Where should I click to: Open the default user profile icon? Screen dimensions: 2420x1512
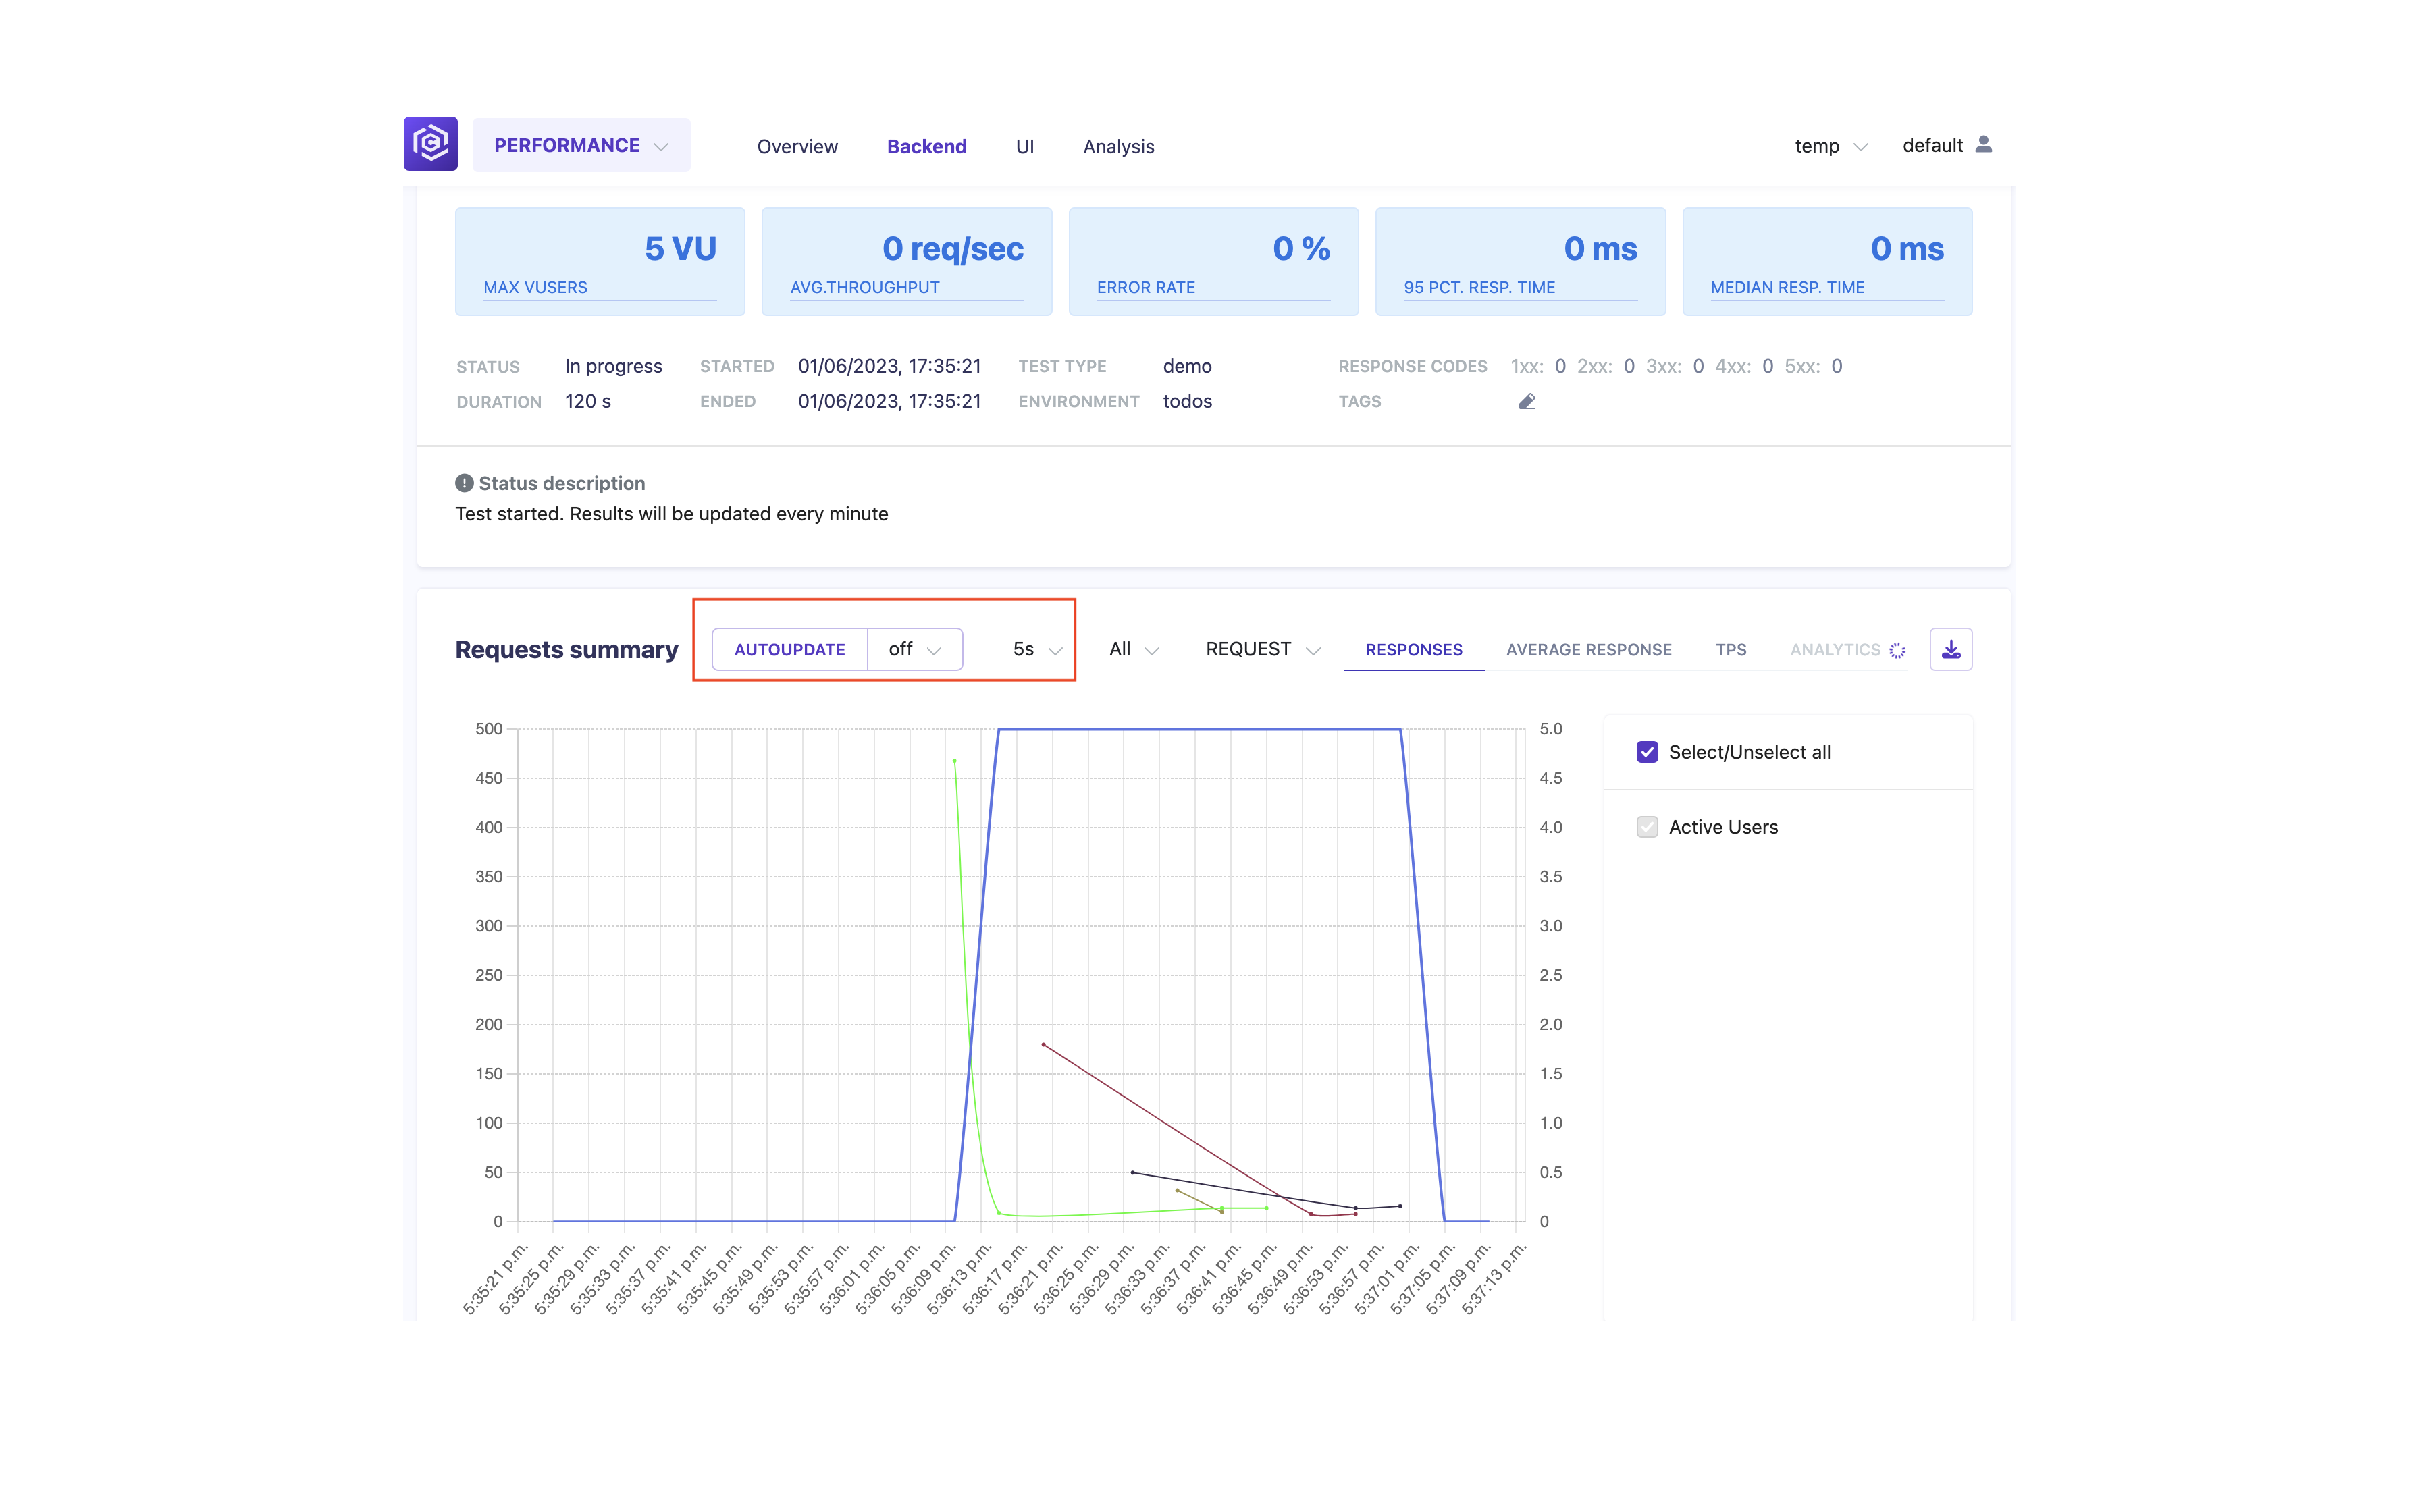(1984, 145)
